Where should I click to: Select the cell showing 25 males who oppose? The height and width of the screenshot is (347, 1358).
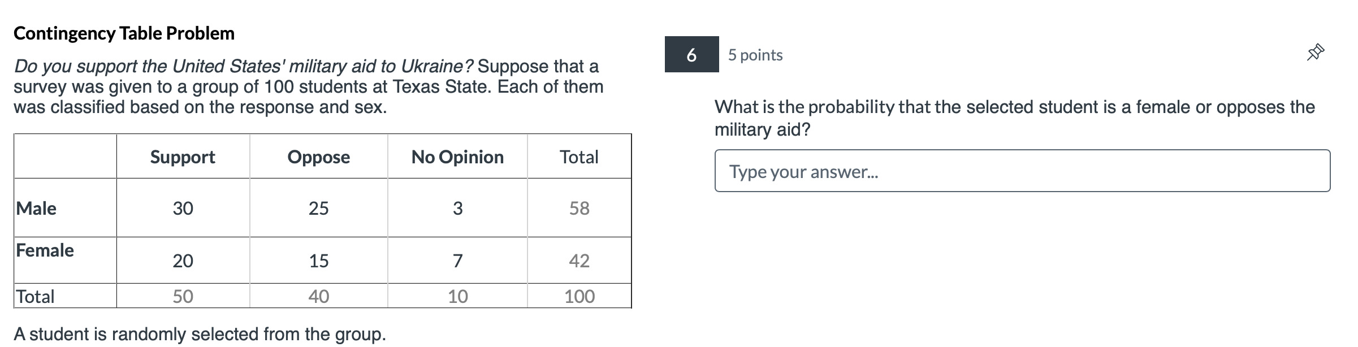pyautogui.click(x=318, y=209)
